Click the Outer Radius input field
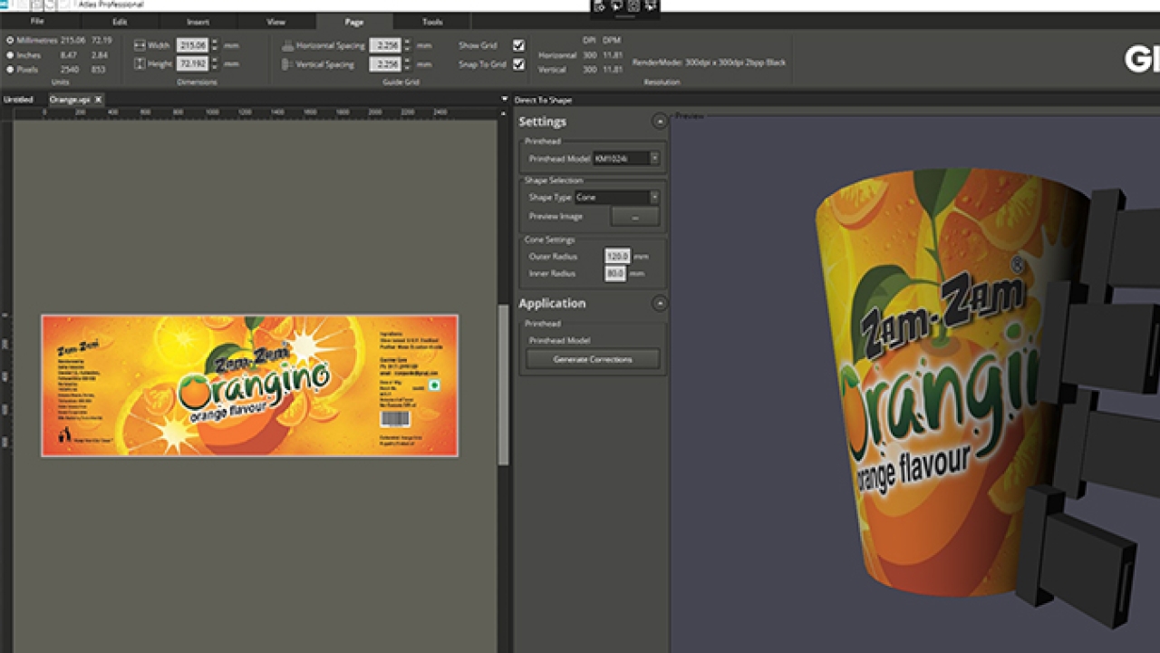The image size is (1160, 653). pyautogui.click(x=616, y=257)
